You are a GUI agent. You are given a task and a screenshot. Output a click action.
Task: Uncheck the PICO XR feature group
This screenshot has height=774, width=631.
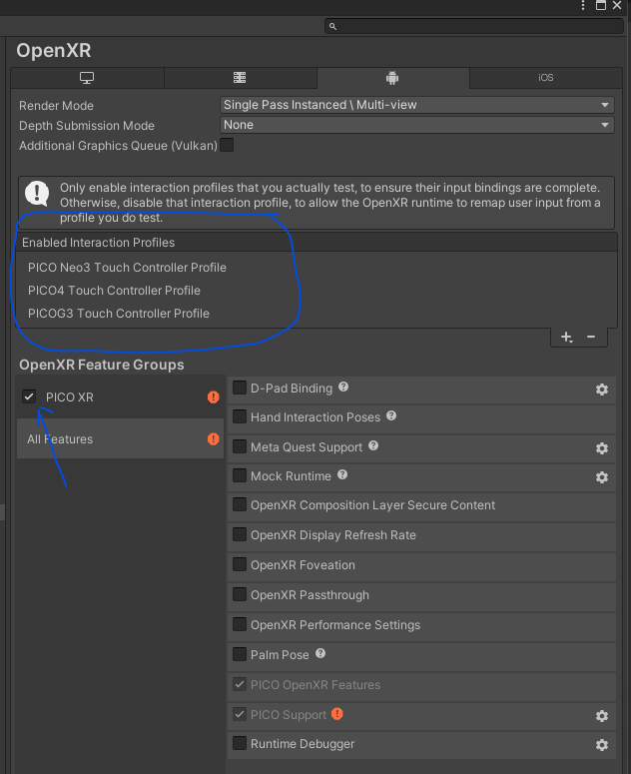pos(29,396)
